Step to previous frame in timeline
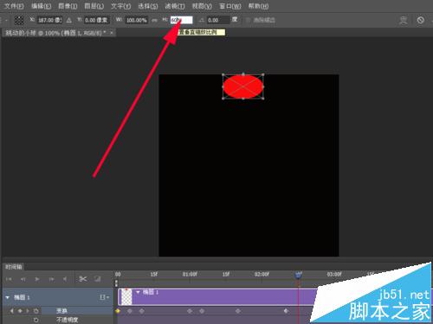Viewport: 433px width, 324px height. tap(23, 279)
